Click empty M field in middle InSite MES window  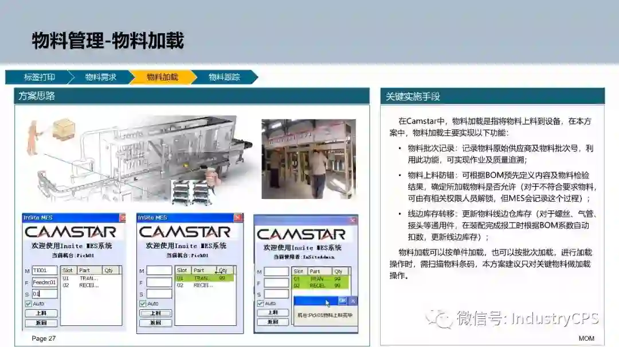coord(159,270)
